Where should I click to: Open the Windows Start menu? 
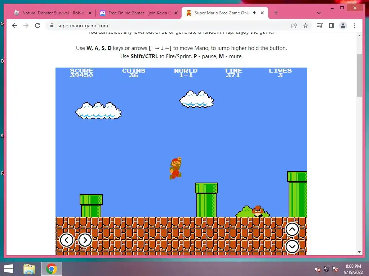[9, 269]
